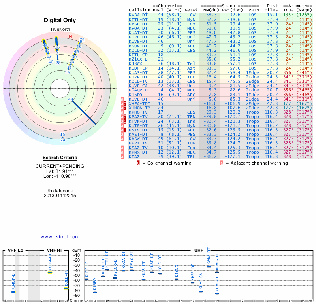The height and width of the screenshot is (304, 316).
Task: Click the red N marker on radar
Action: [x=70, y=36]
